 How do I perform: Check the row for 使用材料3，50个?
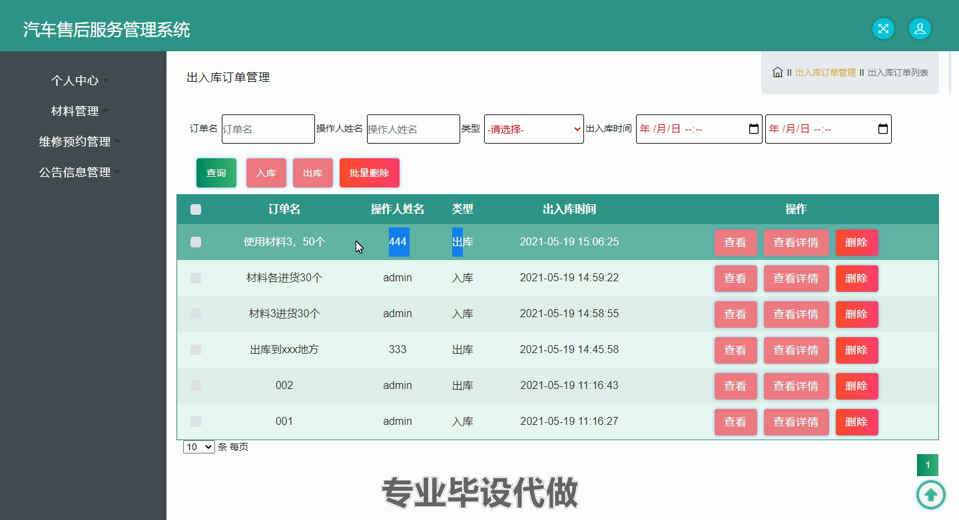click(x=196, y=242)
